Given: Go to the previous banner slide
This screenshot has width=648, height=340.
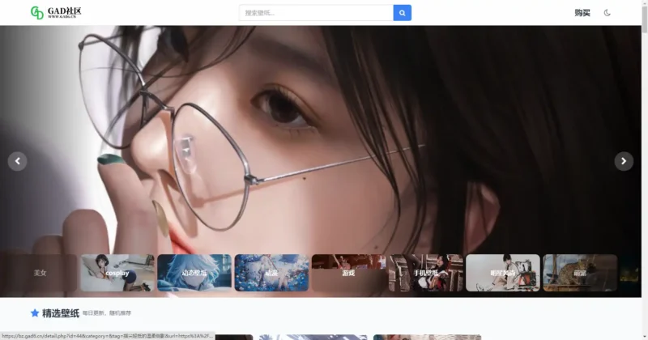Looking at the screenshot, I should [18, 161].
